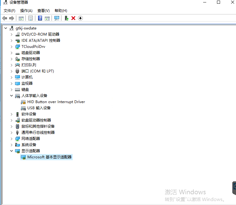
Task: Open the 操作(A) menu
Action: [26, 11]
